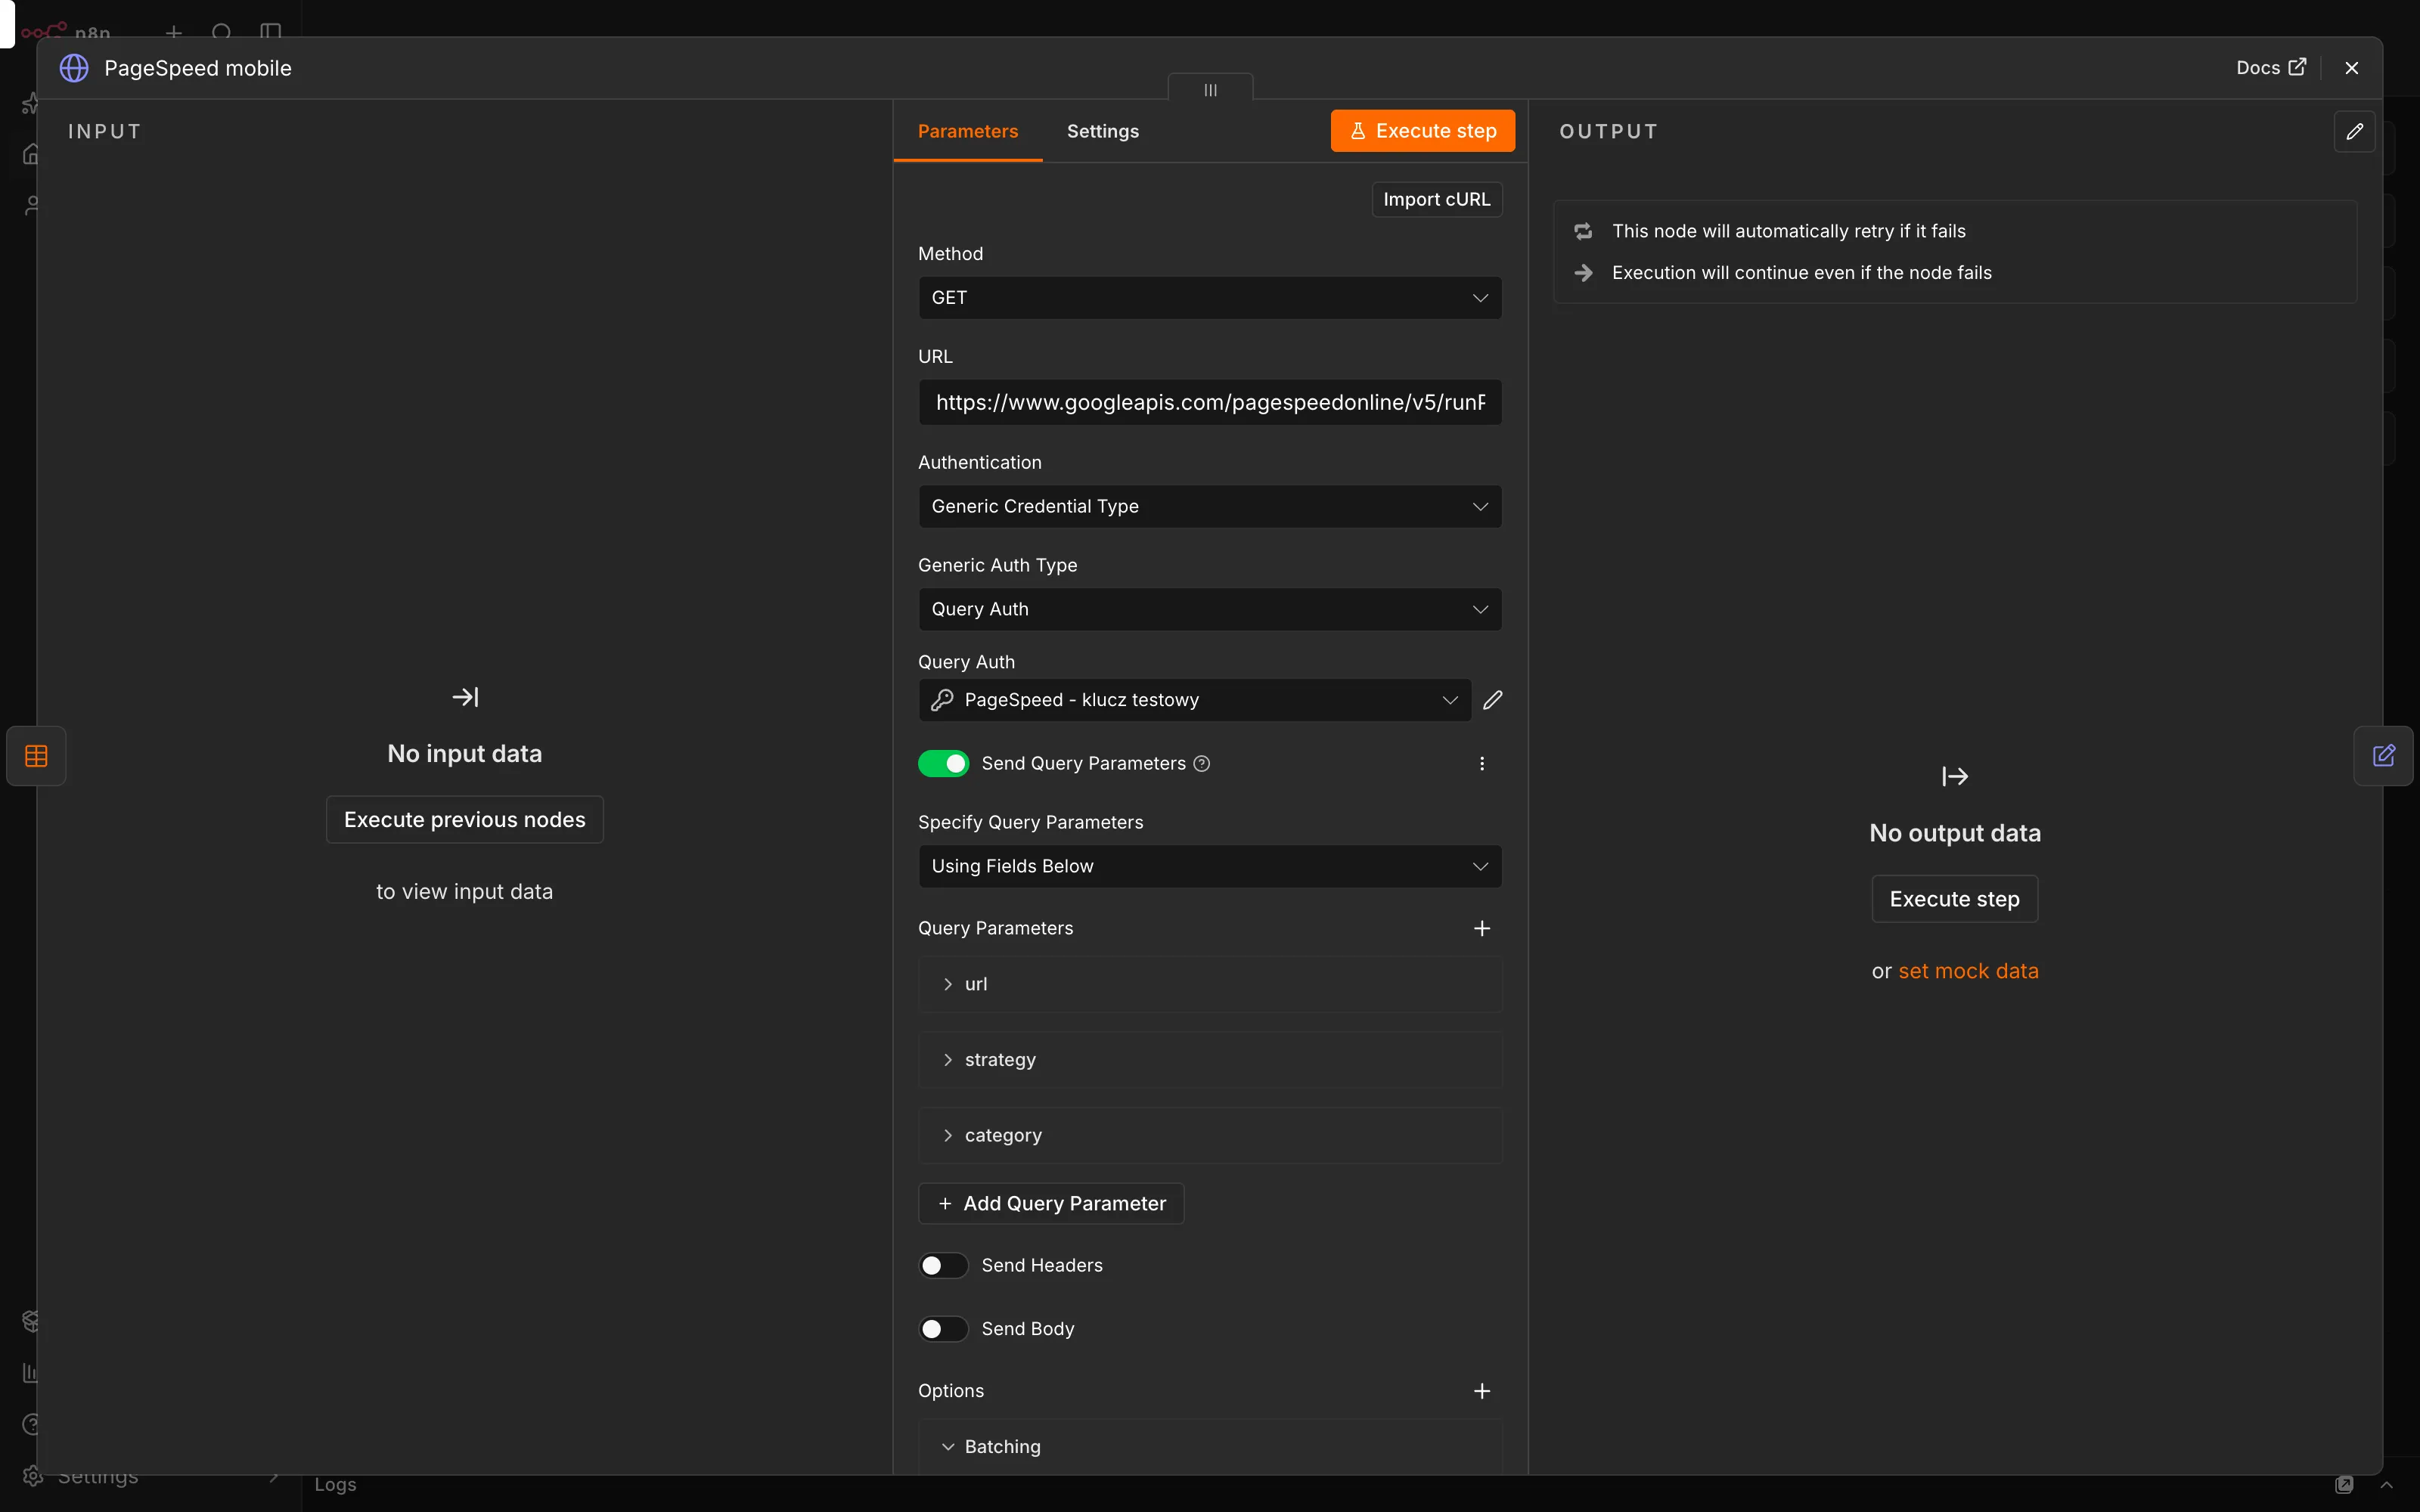
Task: Click the help icon next to Send Query Parameters
Action: (x=1202, y=764)
